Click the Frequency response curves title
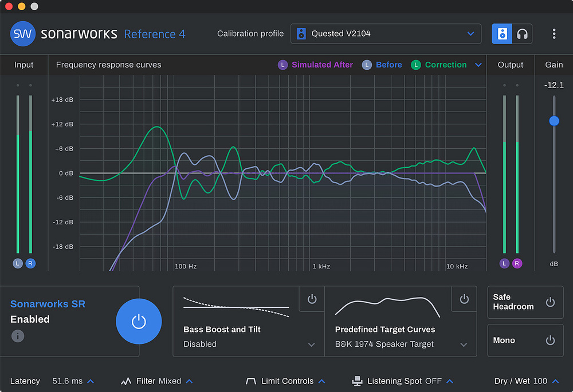 tap(108, 65)
